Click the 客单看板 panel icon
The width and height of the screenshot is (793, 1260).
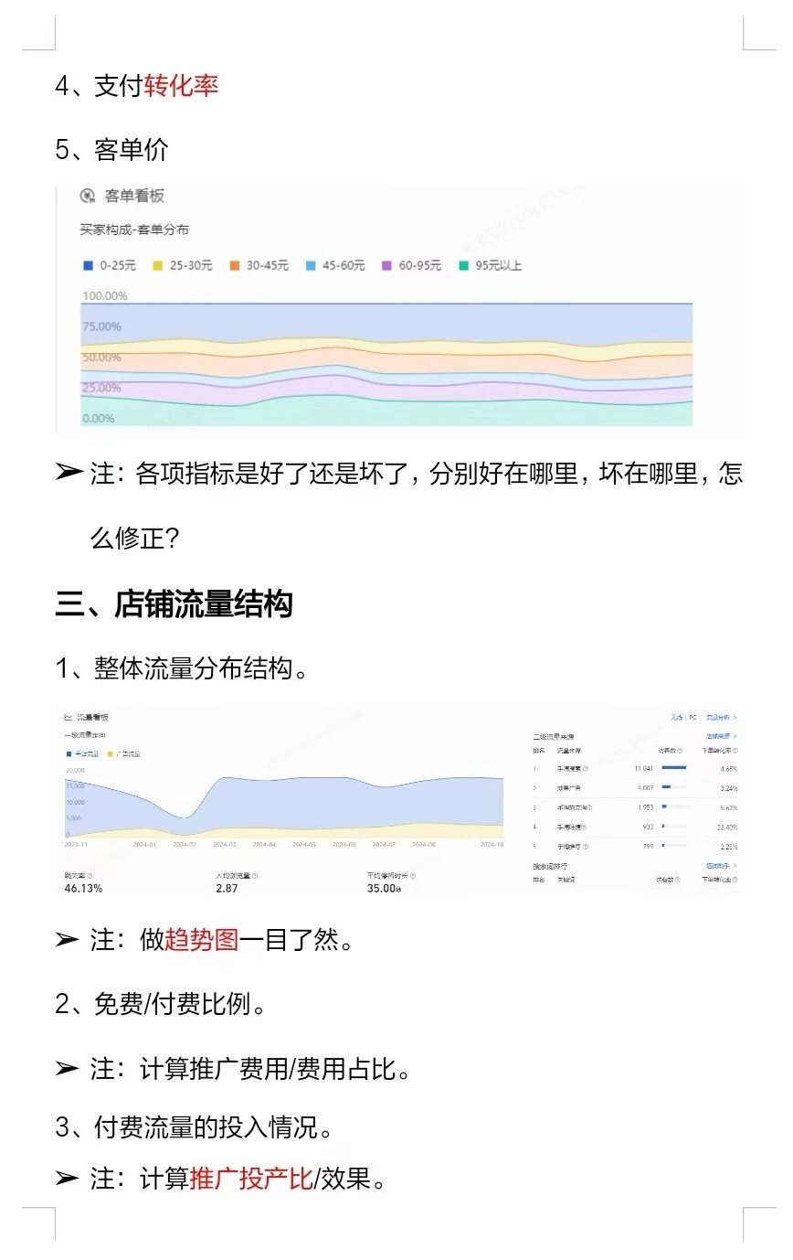click(x=88, y=196)
